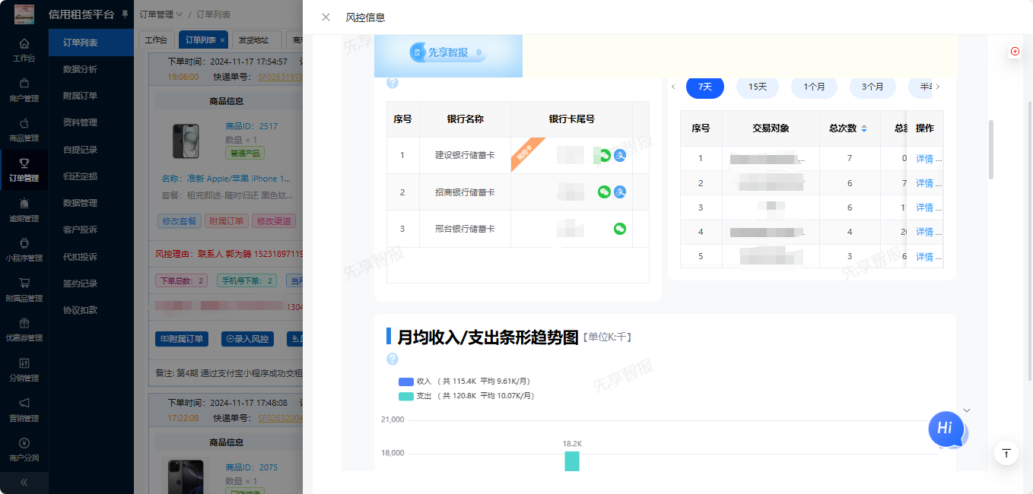Image resolution: width=1033 pixels, height=494 pixels.
Task: Open 详情 for transaction row 3
Action: coord(924,207)
